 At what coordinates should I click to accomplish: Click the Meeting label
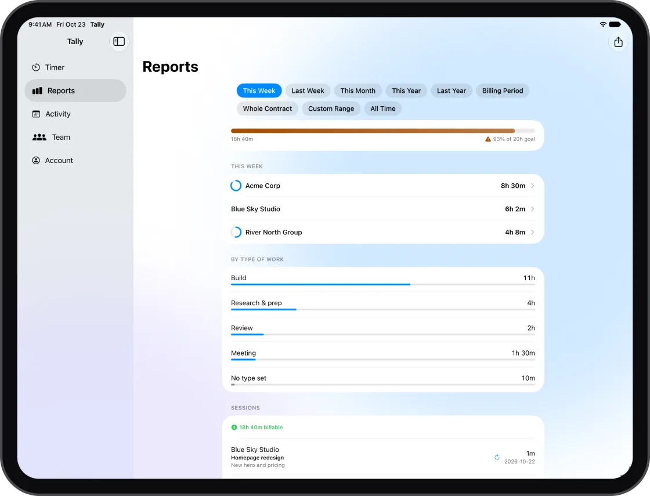(243, 353)
